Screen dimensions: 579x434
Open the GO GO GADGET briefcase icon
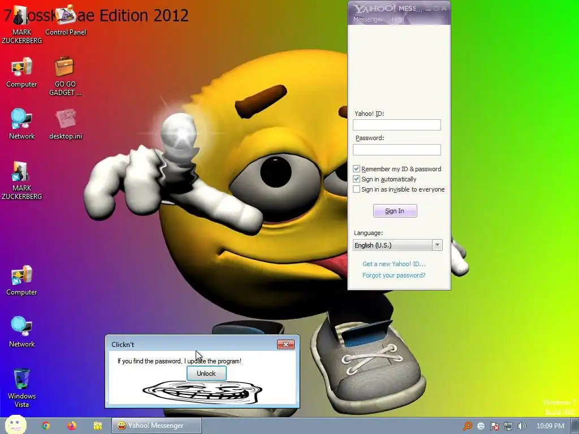[65, 76]
